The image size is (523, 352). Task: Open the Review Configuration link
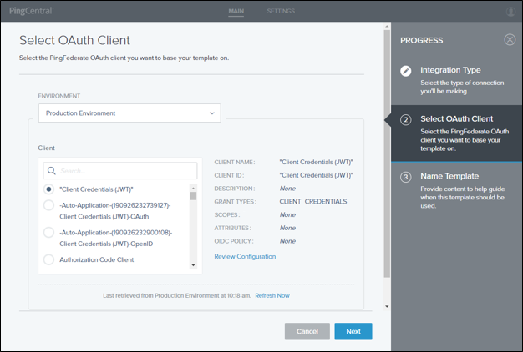click(x=245, y=256)
